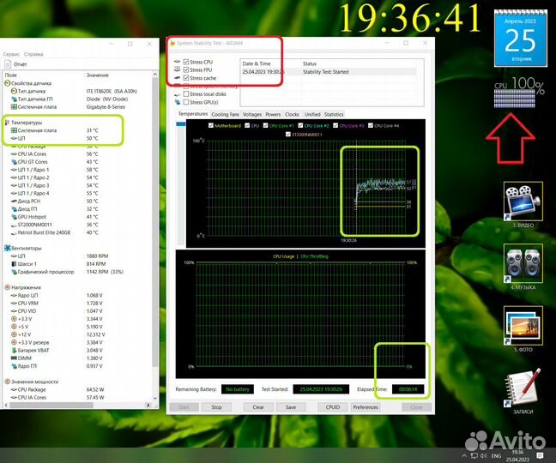556x463 pixels.
Task: Click the Отчет report button
Action: (x=16, y=64)
